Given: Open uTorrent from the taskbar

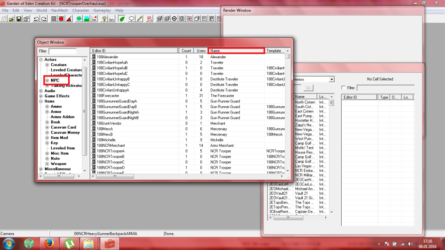Looking at the screenshot, I should tap(69, 243).
